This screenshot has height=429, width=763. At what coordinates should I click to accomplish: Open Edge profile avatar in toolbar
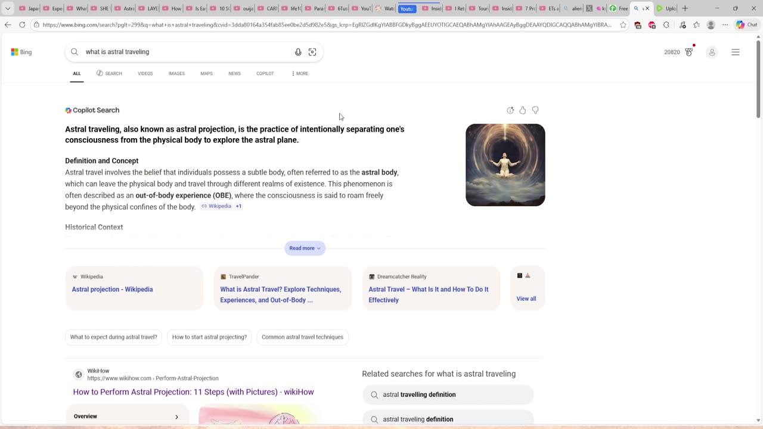point(711,25)
